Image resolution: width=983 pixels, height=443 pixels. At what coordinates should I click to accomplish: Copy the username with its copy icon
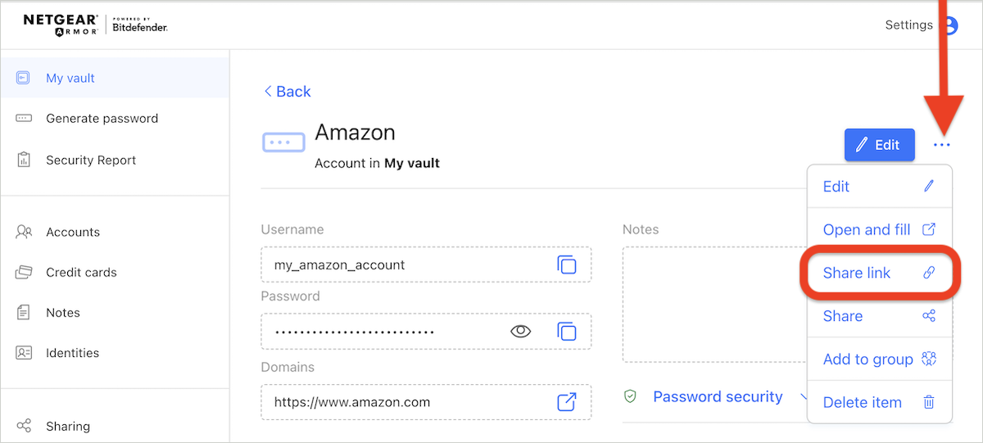567,264
